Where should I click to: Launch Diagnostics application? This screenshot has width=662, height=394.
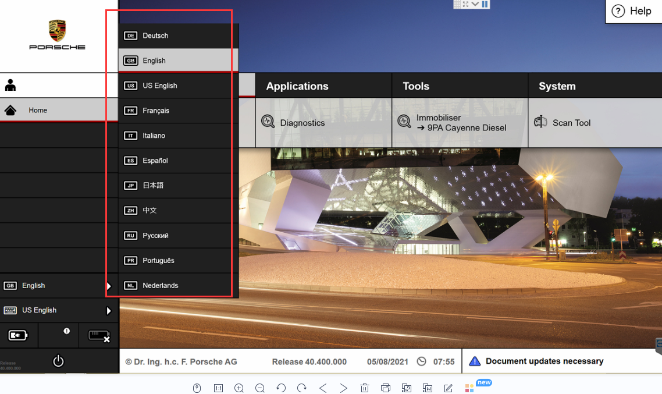tap(302, 123)
